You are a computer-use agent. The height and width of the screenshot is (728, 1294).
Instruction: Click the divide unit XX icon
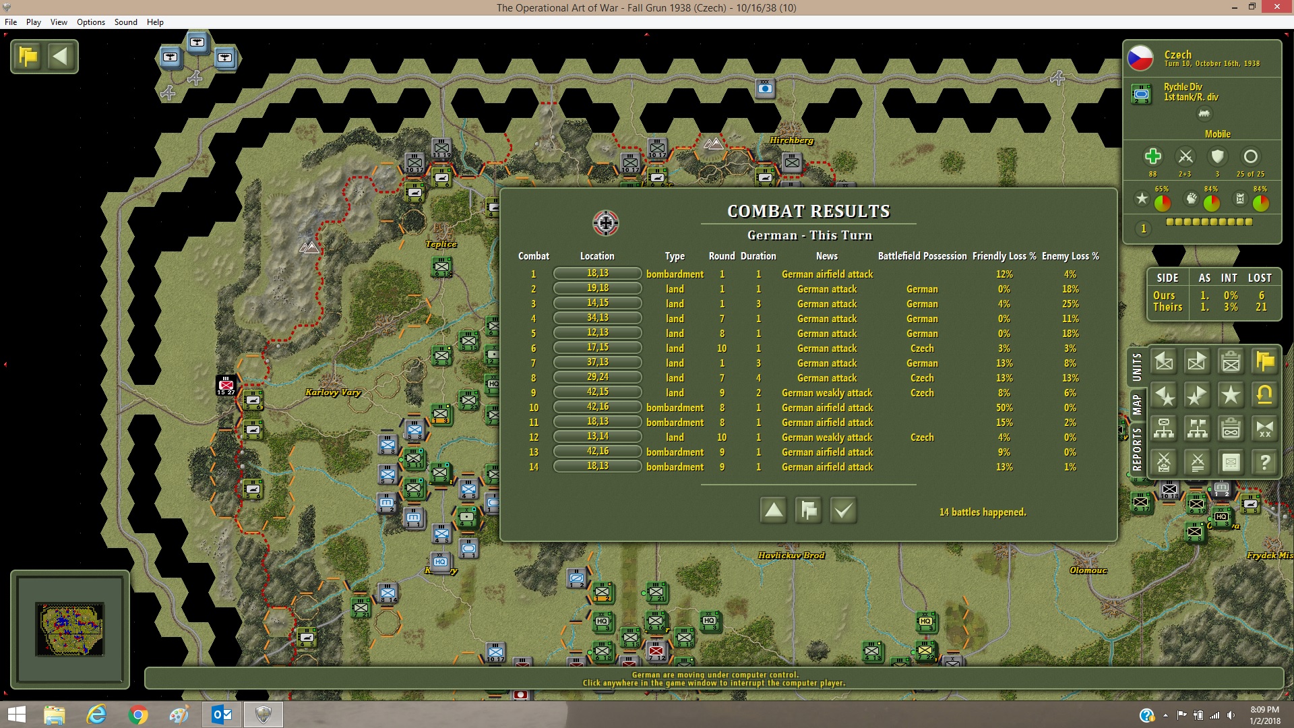[x=1264, y=429]
